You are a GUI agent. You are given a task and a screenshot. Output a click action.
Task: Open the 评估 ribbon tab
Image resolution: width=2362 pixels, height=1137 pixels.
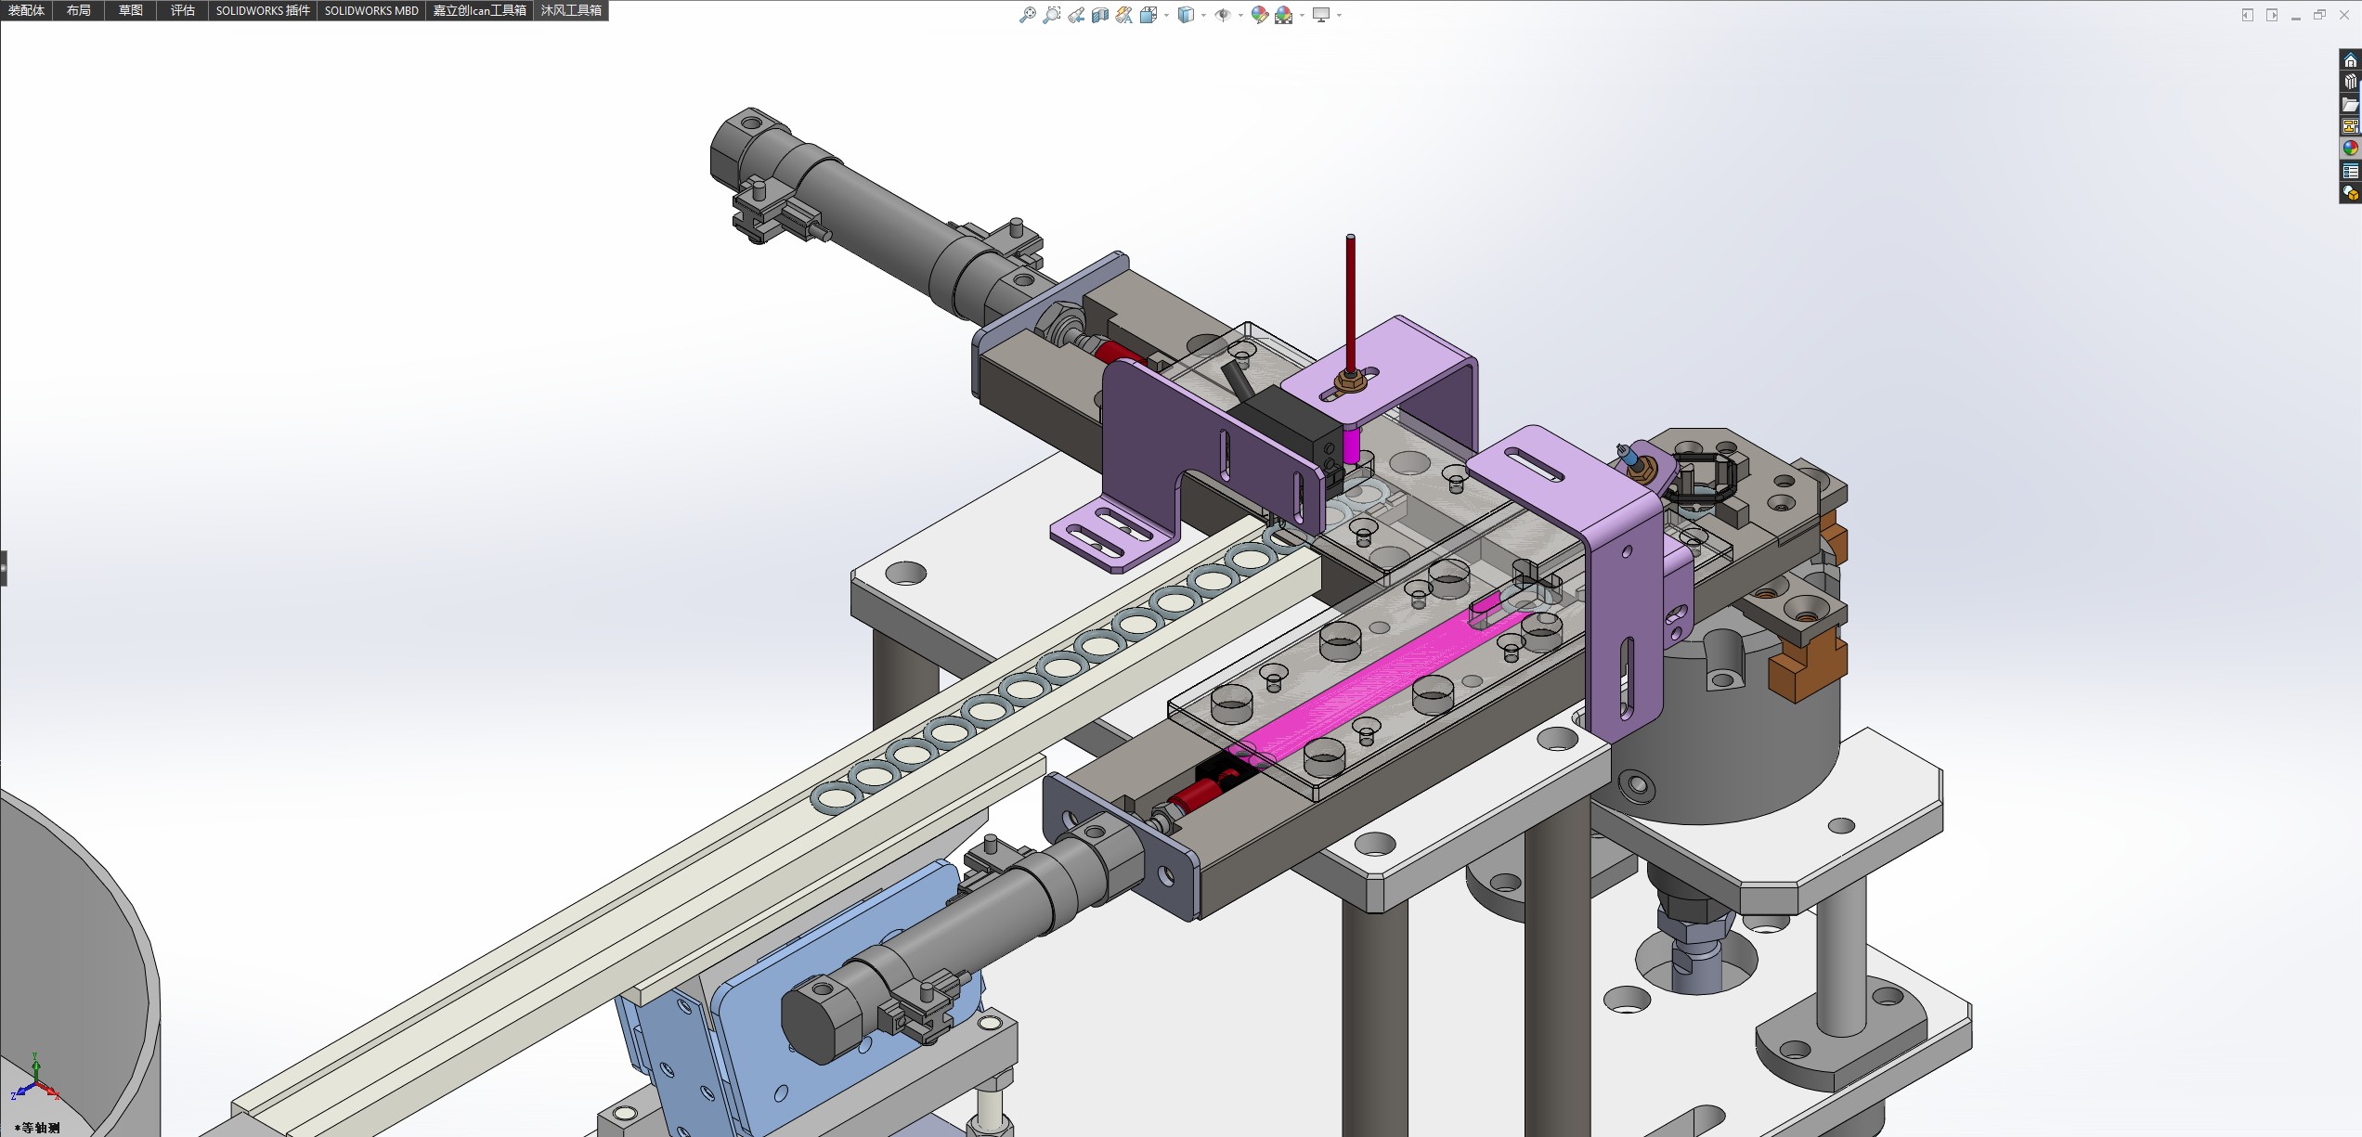click(183, 10)
